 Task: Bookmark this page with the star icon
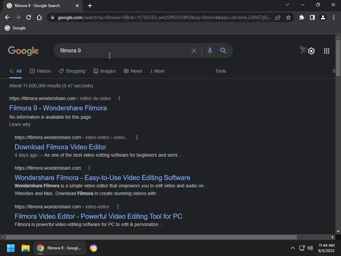[x=288, y=17]
